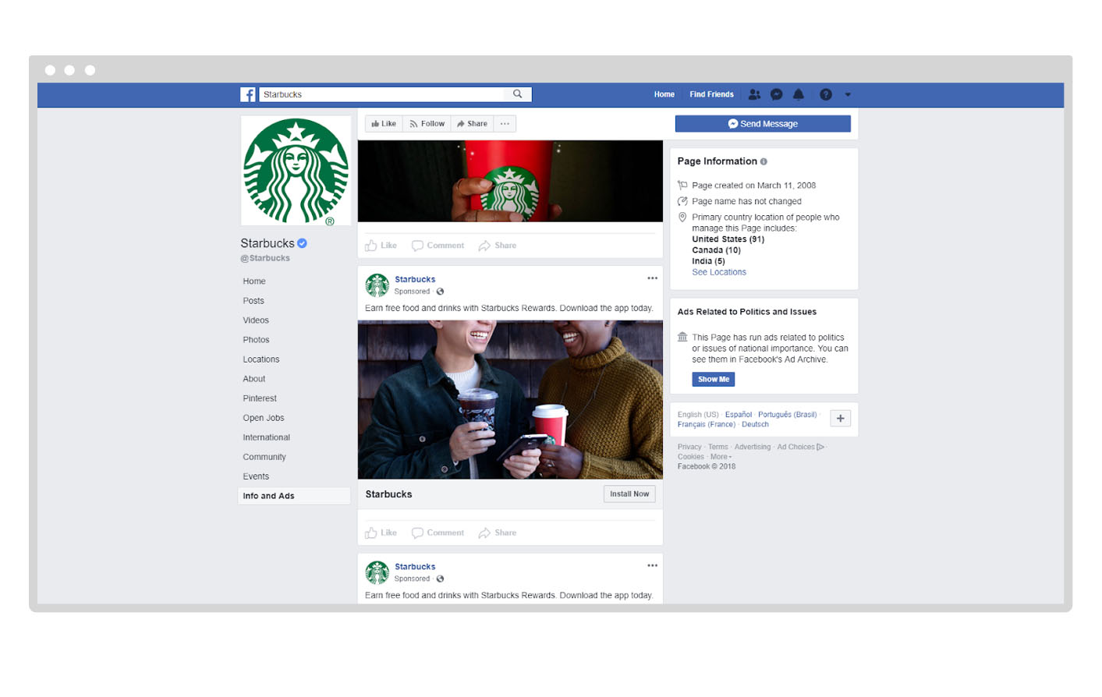1102x697 pixels.
Task: Open the See Locations link
Action: point(718,272)
